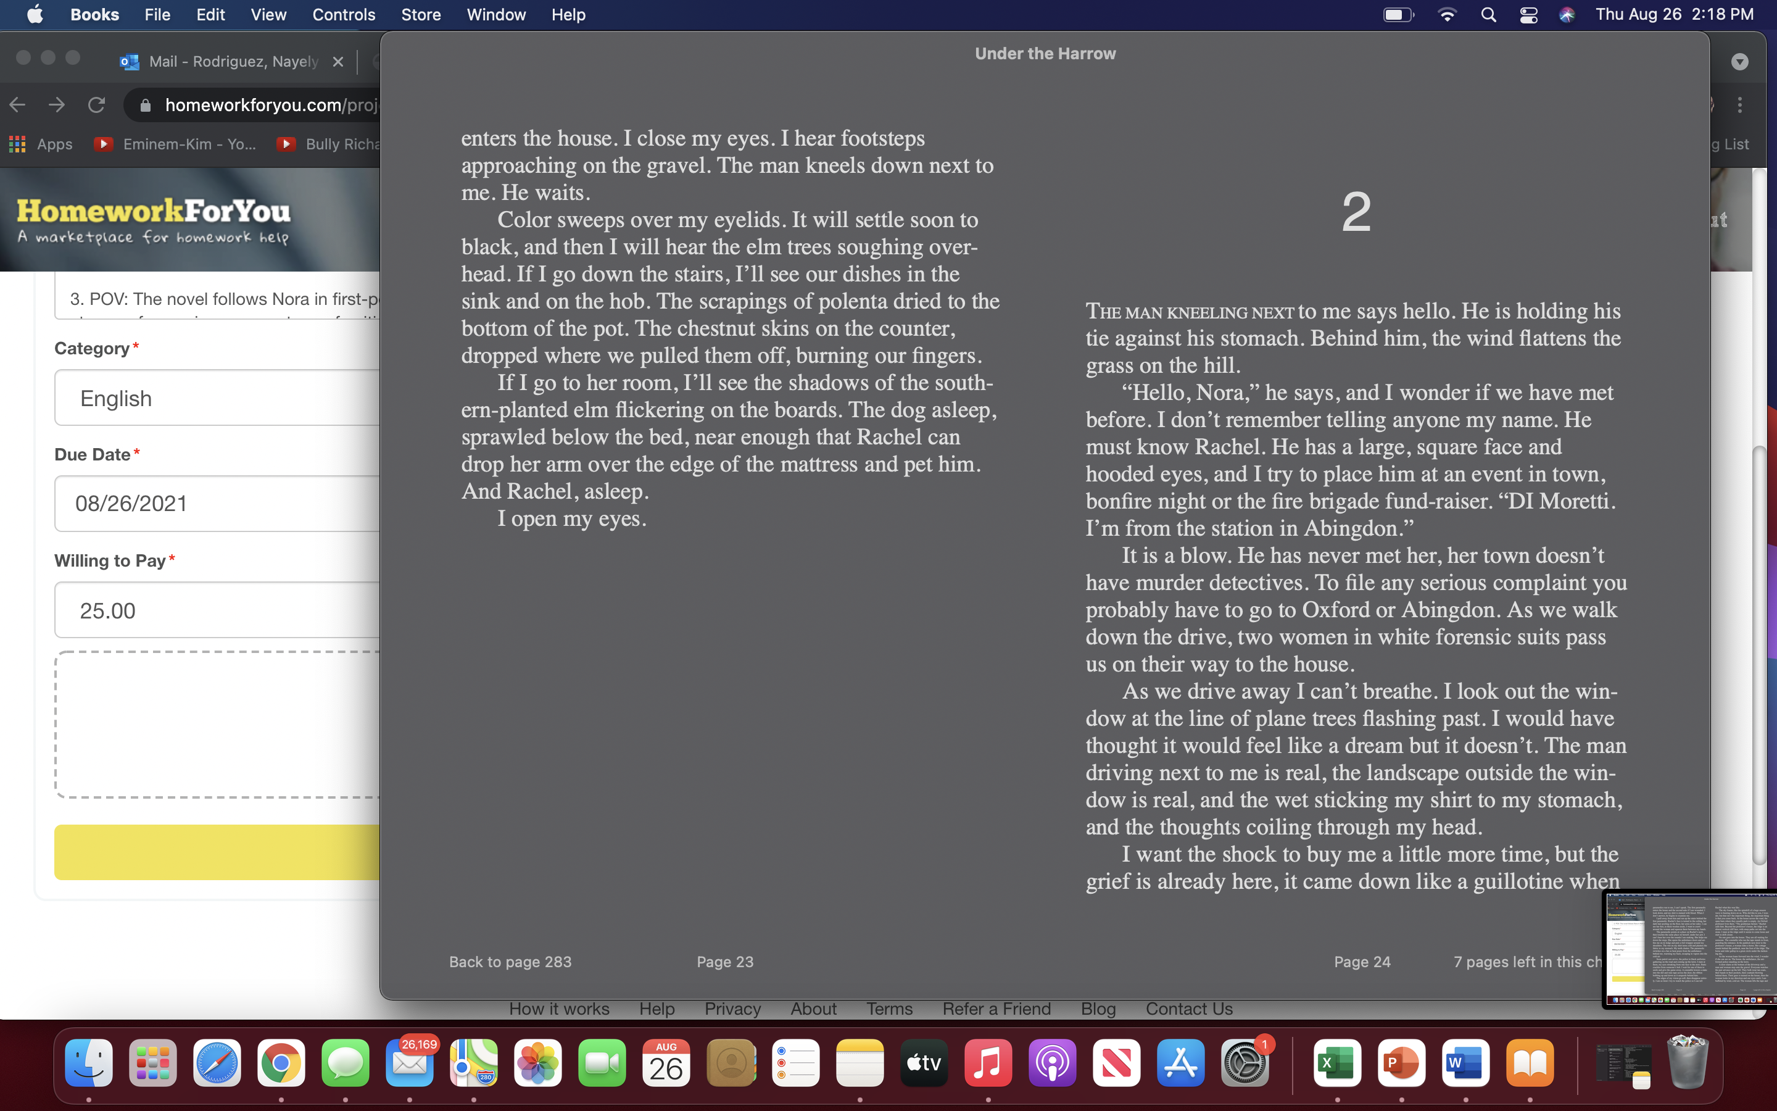Open the Help footer link

657,1009
